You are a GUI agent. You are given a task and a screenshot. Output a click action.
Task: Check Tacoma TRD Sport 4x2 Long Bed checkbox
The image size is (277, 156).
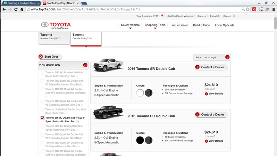42,101
